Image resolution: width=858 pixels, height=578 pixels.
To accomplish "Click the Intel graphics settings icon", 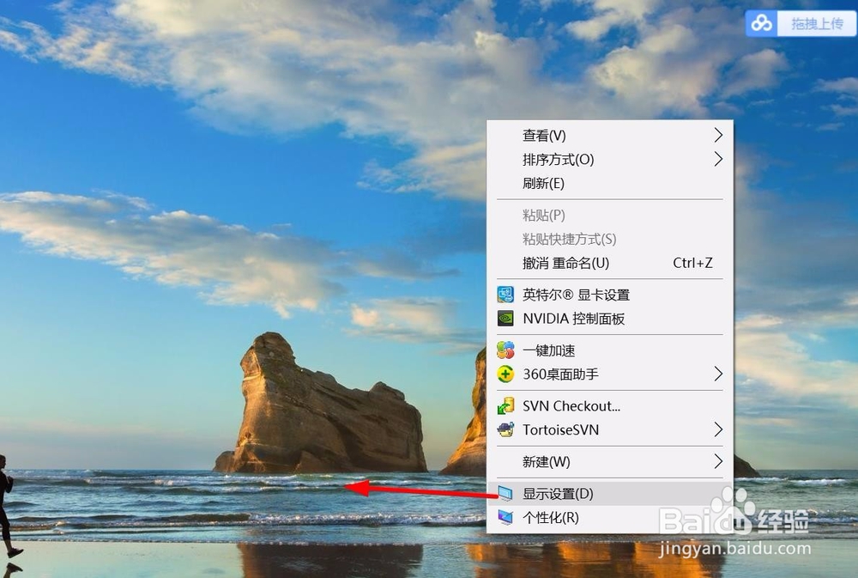I will click(x=507, y=294).
